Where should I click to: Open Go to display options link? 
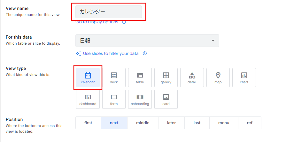97,22
